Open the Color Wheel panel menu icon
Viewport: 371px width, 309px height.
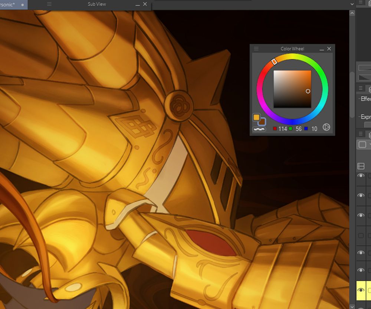point(256,49)
